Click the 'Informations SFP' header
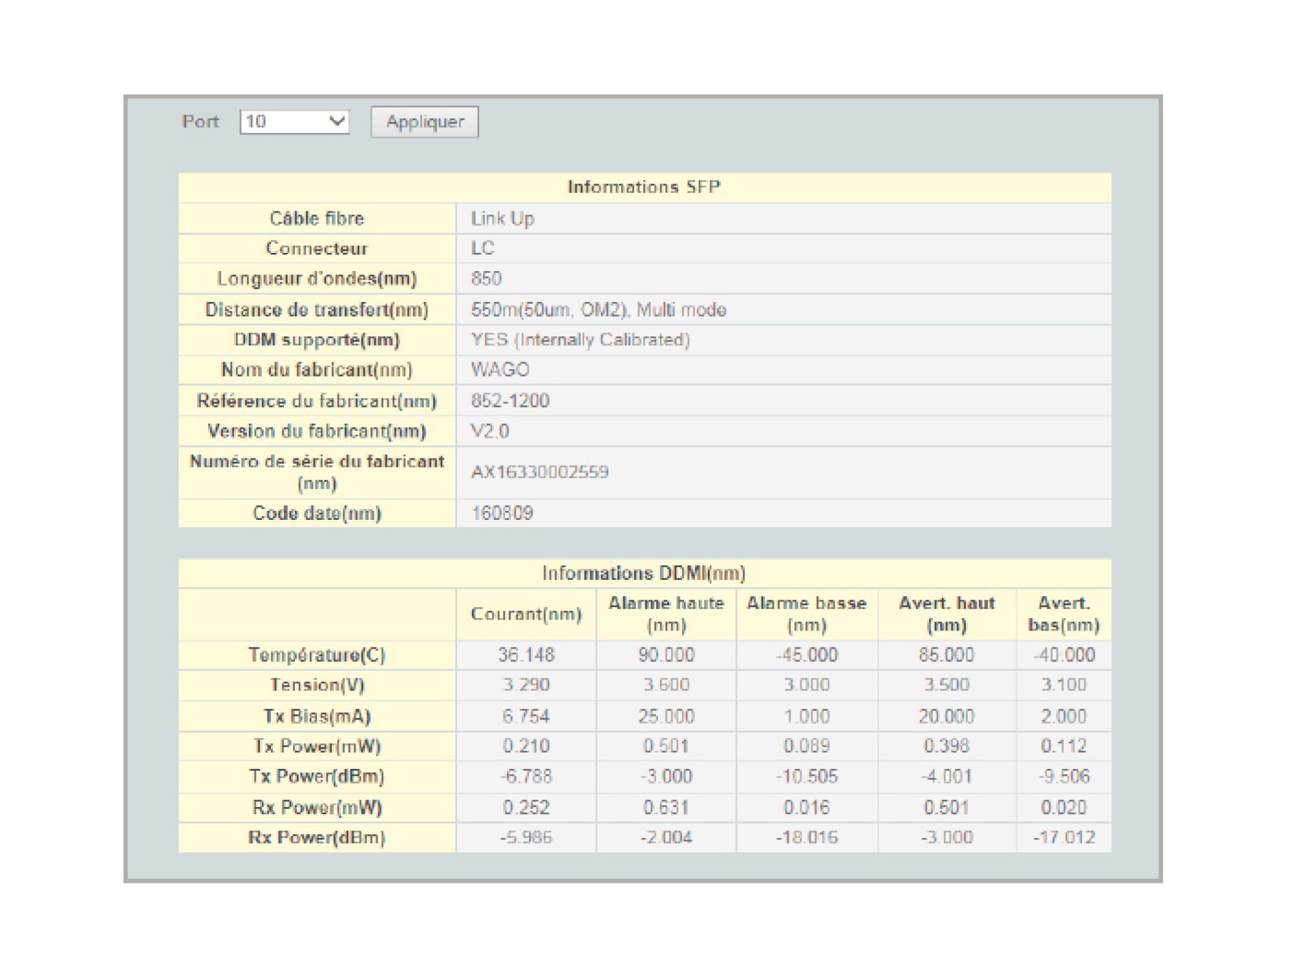Viewport: 1293px width, 970px height. (x=645, y=187)
